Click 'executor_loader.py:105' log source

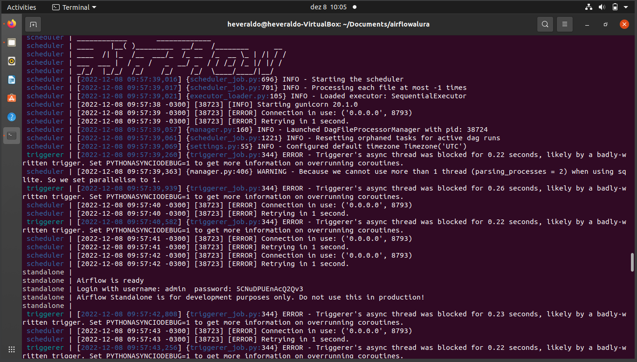tap(236, 96)
